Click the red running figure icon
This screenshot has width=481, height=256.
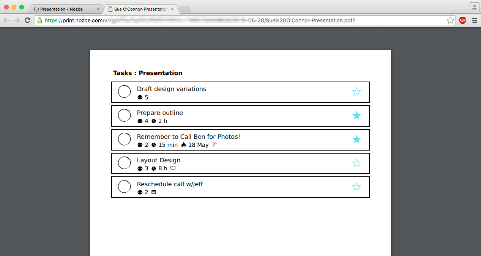click(x=214, y=144)
